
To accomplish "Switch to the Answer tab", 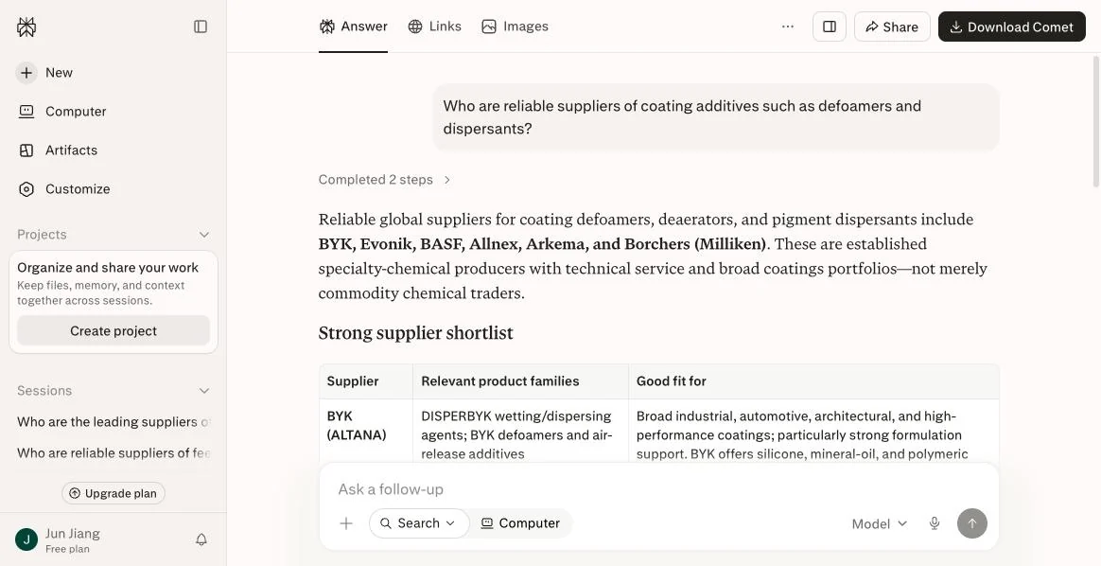I will 353,27.
